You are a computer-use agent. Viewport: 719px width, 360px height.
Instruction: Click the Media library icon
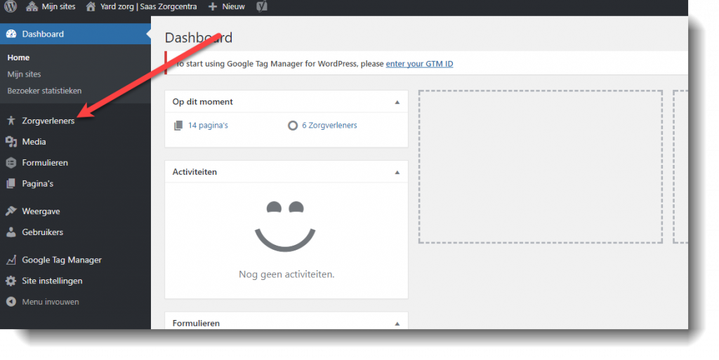(x=11, y=142)
